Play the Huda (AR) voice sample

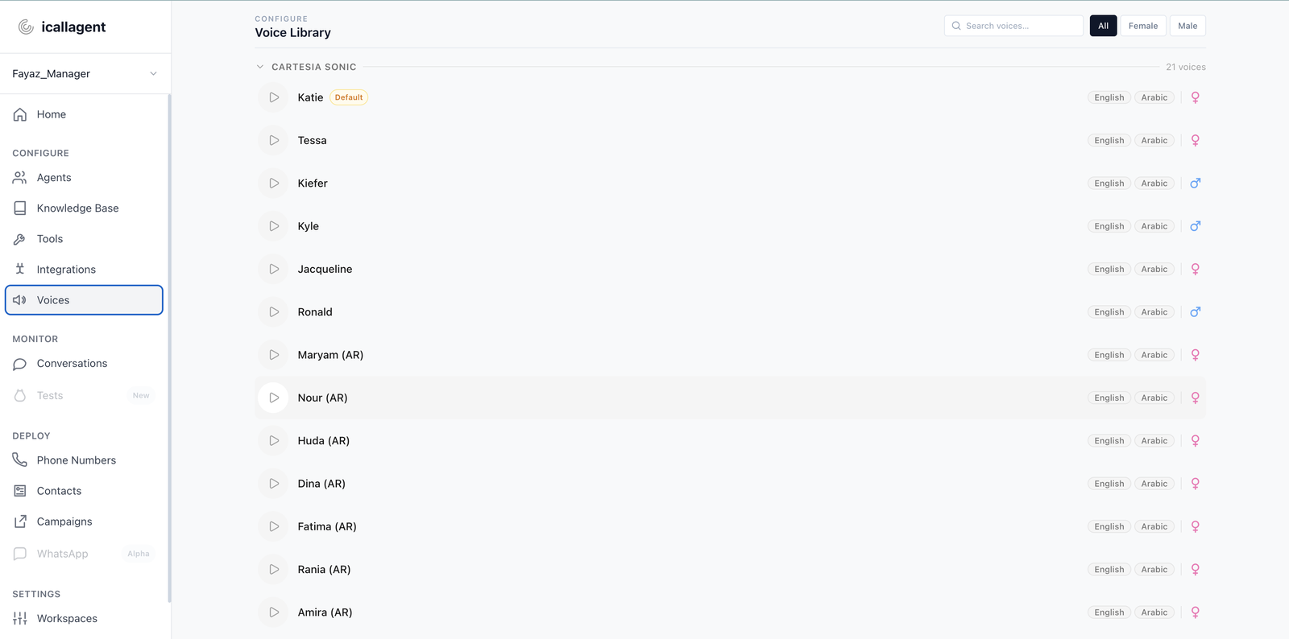(x=274, y=441)
